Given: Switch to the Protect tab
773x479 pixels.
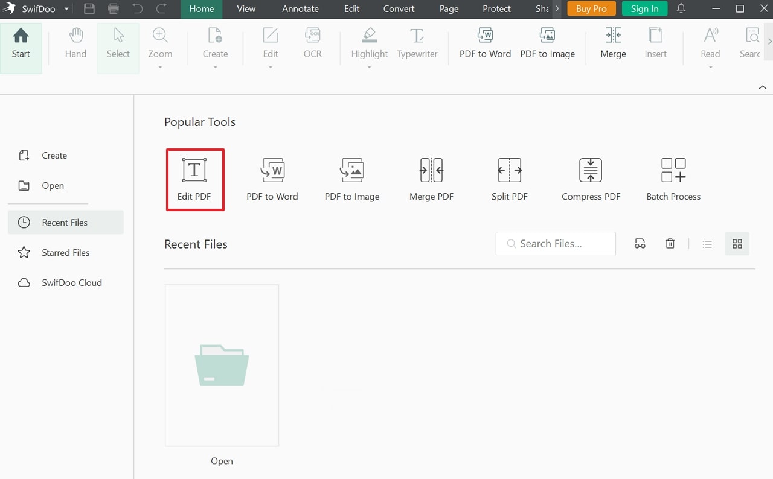Looking at the screenshot, I should (496, 8).
